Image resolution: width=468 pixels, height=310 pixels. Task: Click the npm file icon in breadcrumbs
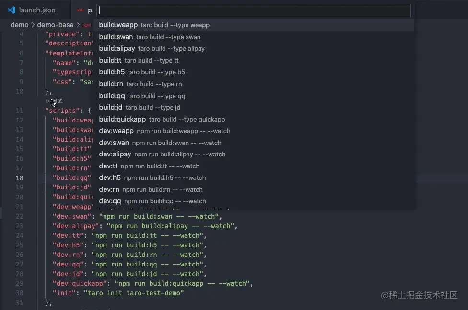coord(87,25)
